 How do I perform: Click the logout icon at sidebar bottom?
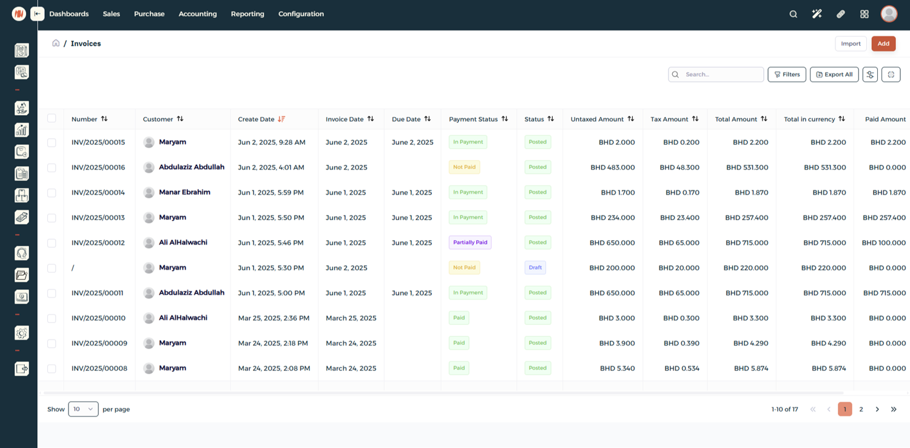pyautogui.click(x=22, y=368)
